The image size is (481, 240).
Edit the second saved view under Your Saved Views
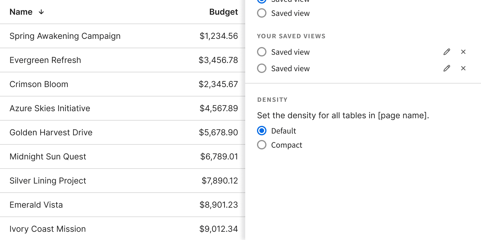click(447, 69)
